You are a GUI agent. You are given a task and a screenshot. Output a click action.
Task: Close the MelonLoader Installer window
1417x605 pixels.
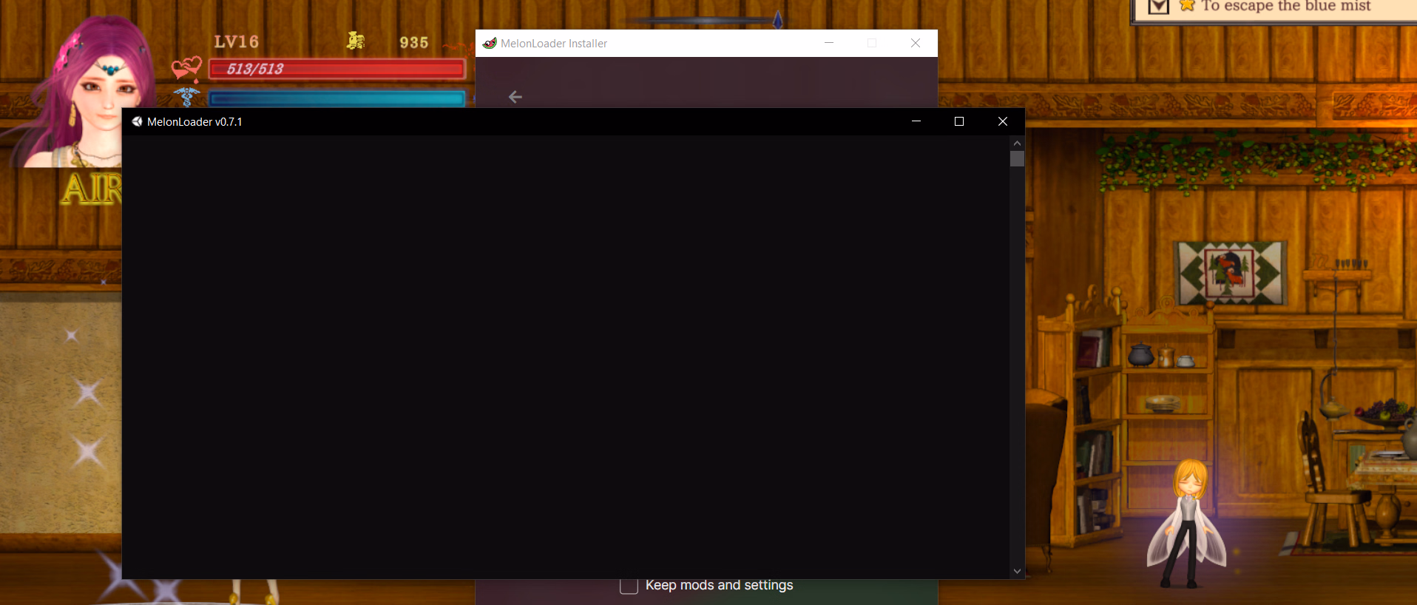click(x=916, y=43)
